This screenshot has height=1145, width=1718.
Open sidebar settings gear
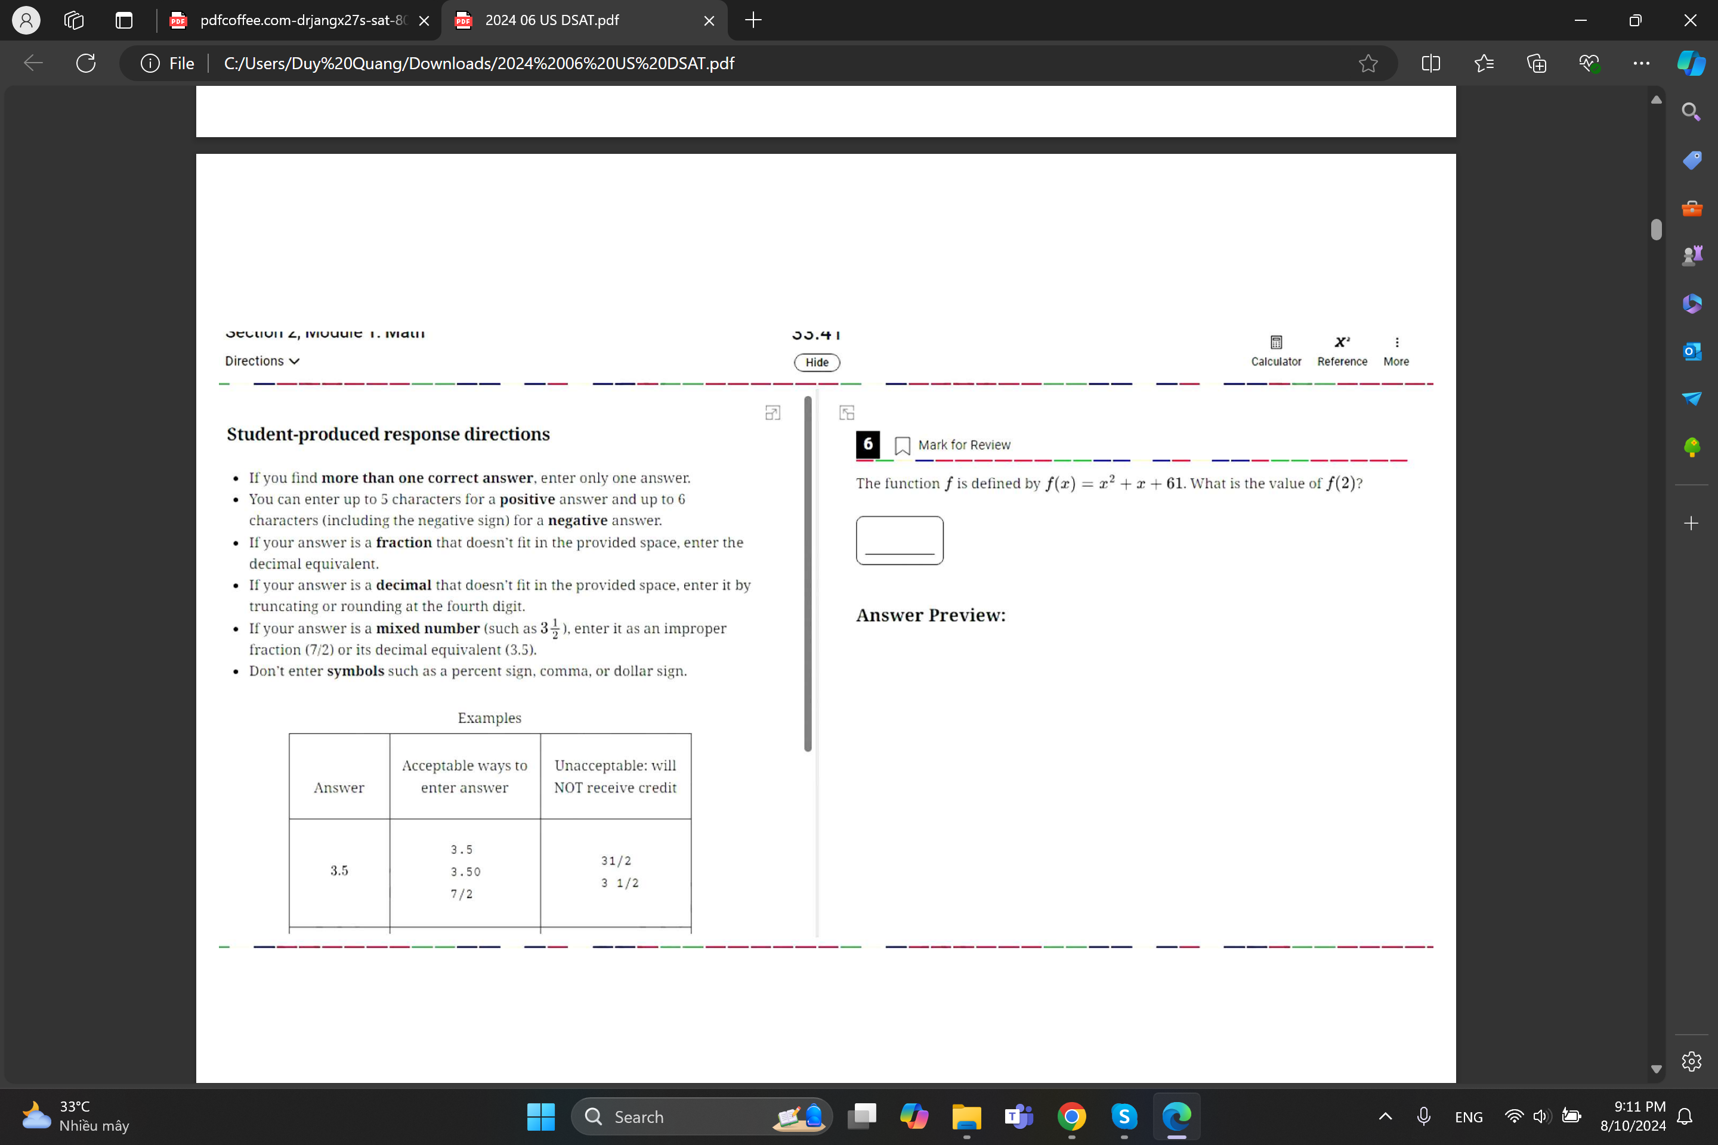pyautogui.click(x=1691, y=1061)
